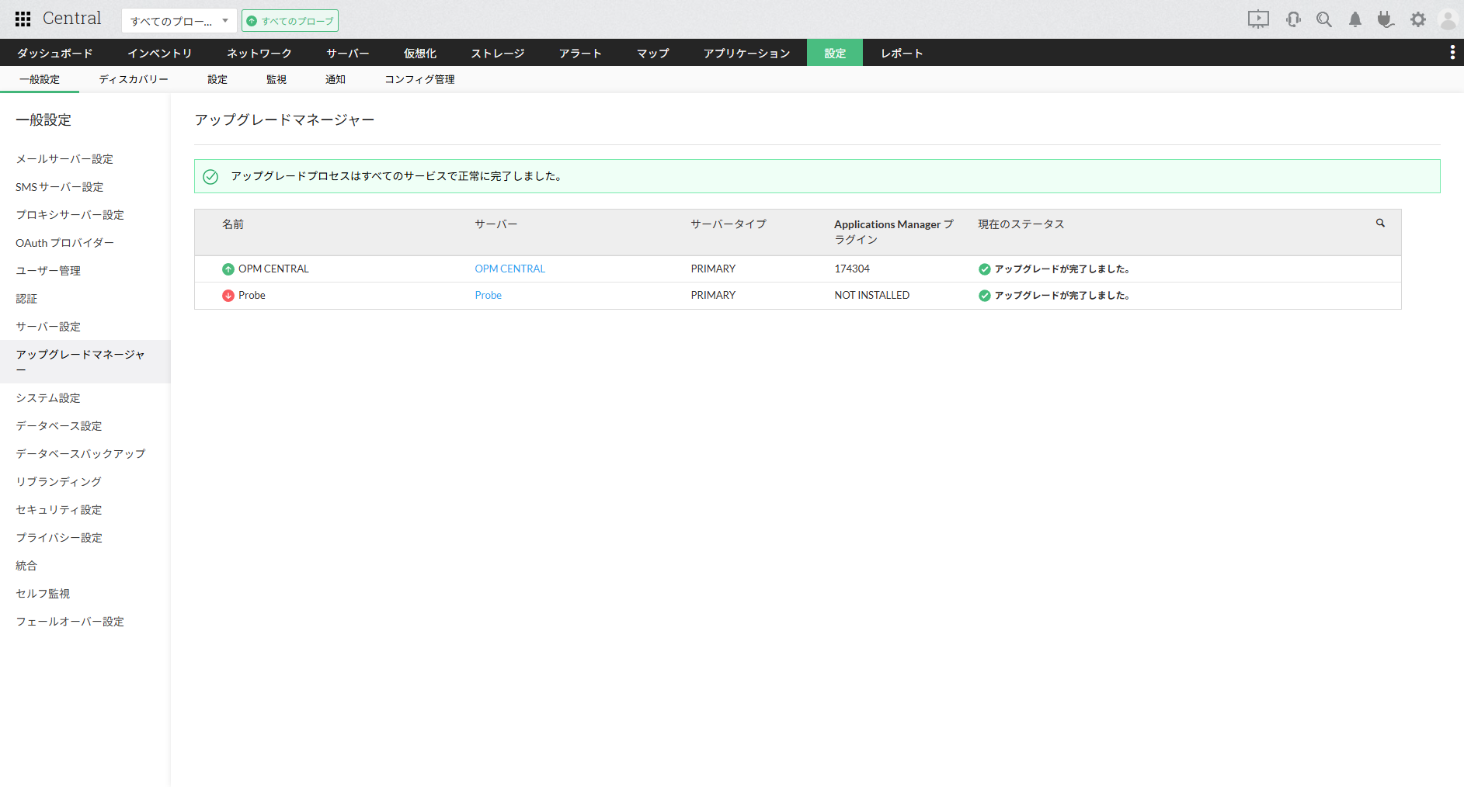
Task: Open セキュリティ設定 in the sidebar
Action: click(x=59, y=510)
